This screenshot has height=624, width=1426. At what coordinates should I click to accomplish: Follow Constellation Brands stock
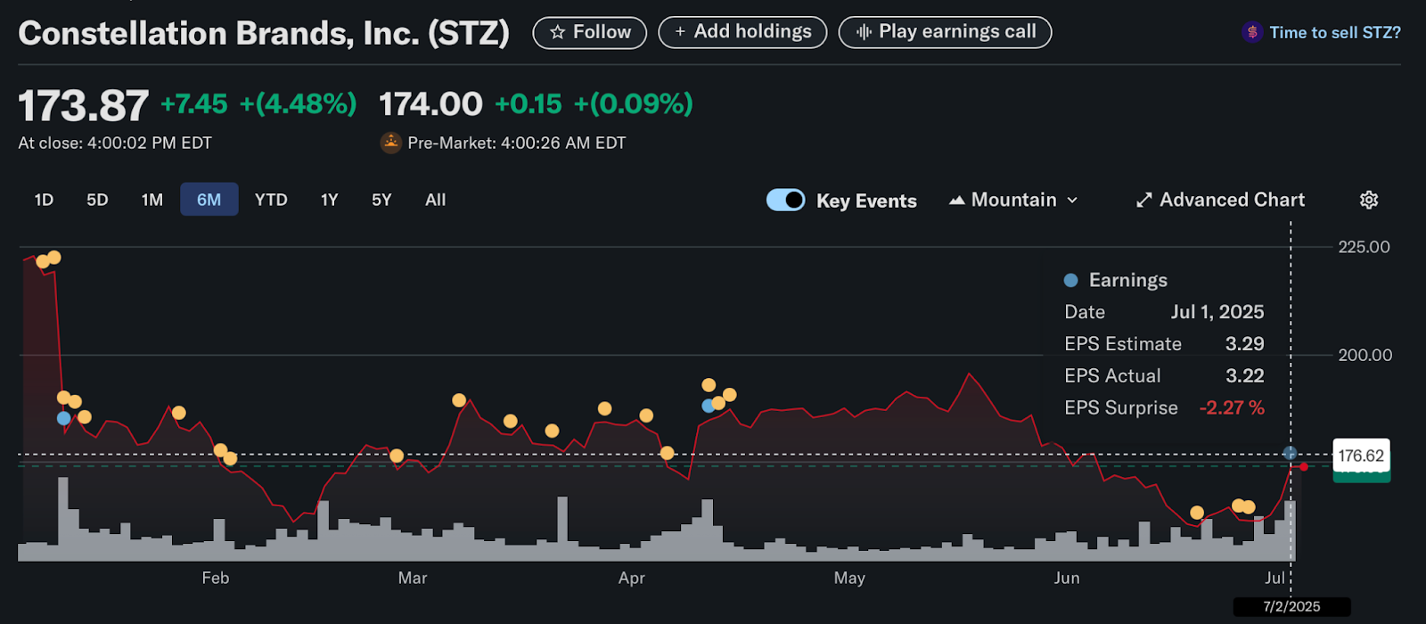[589, 33]
